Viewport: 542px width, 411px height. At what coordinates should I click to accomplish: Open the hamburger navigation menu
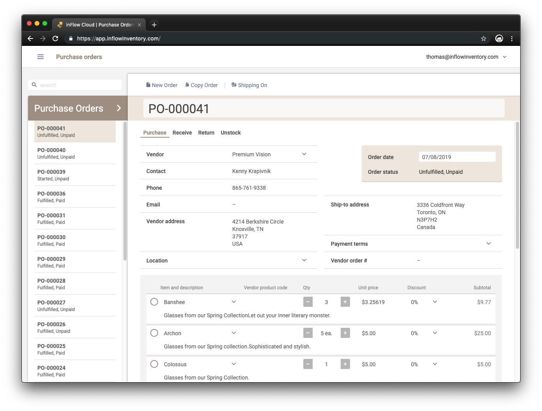pos(40,56)
